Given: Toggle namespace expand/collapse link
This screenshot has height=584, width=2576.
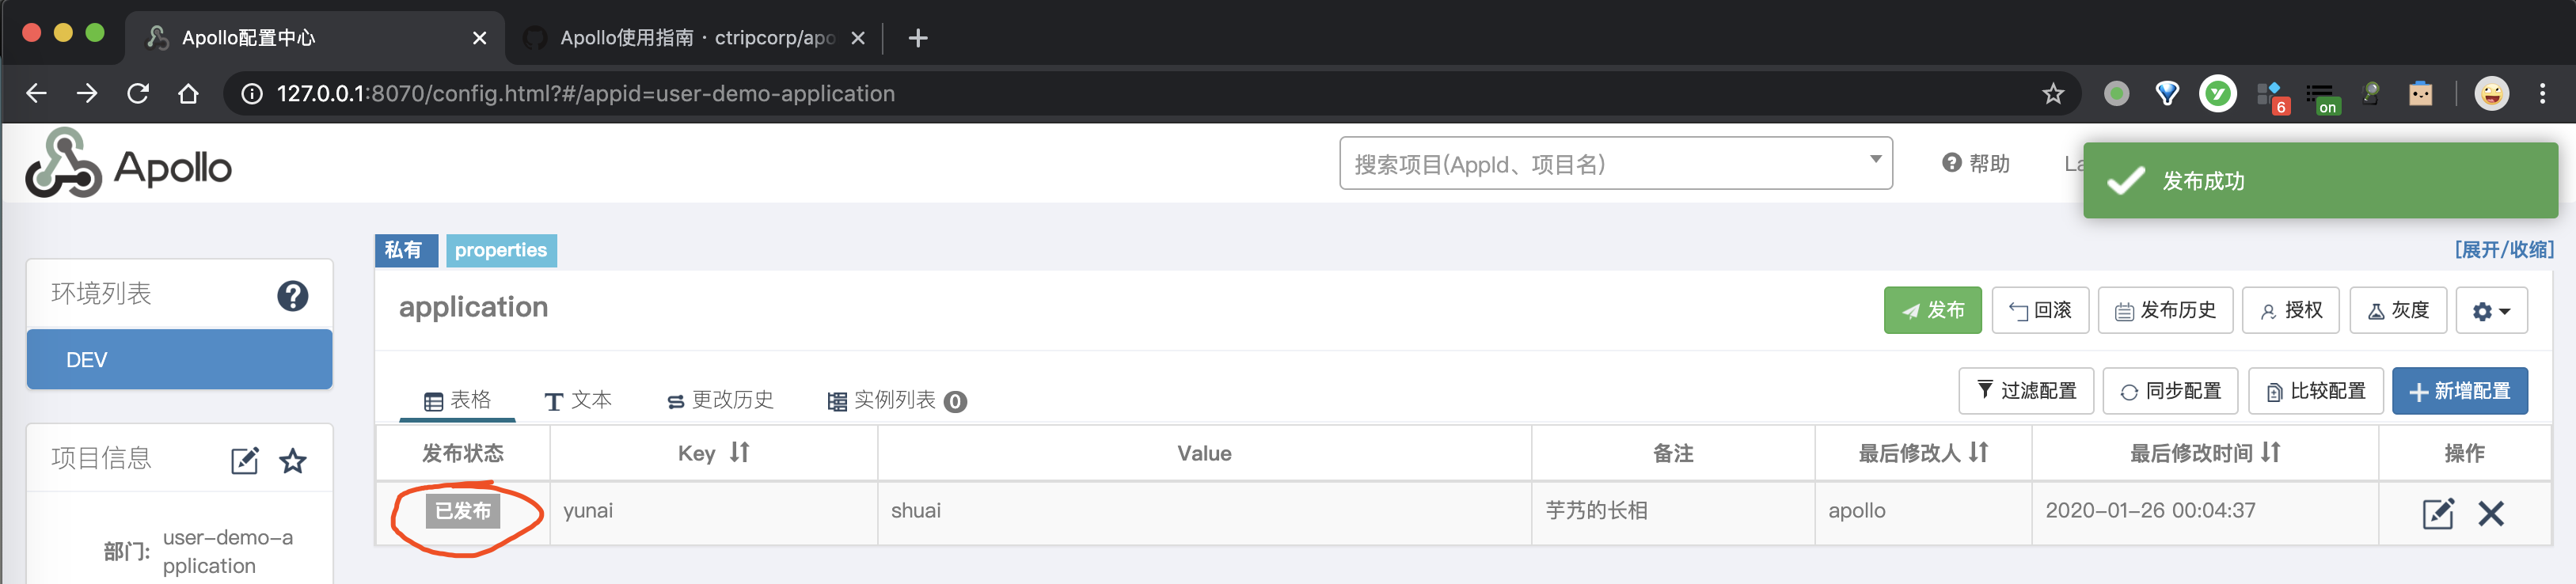Looking at the screenshot, I should (2503, 249).
